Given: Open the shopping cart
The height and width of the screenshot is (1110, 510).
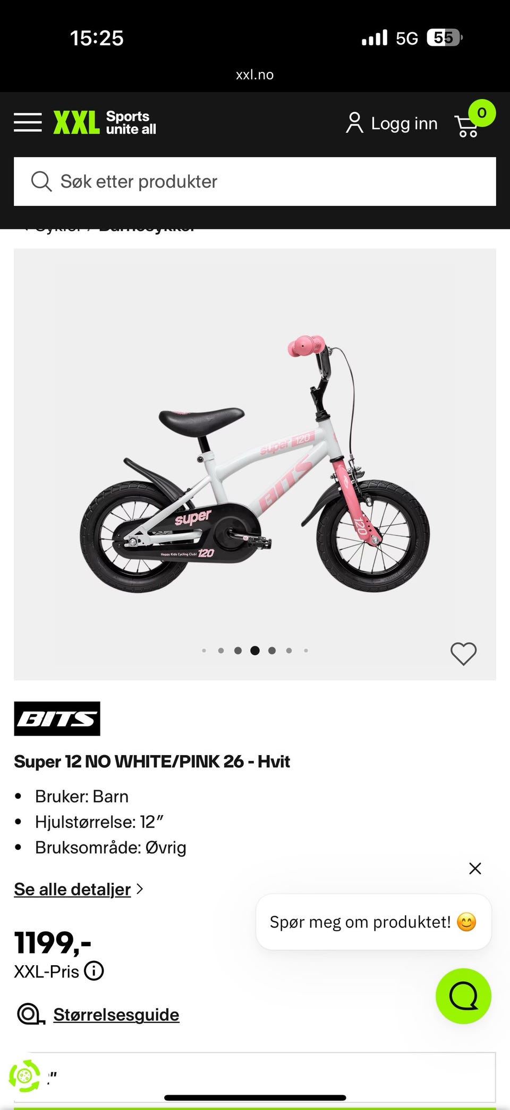Looking at the screenshot, I should [467, 126].
